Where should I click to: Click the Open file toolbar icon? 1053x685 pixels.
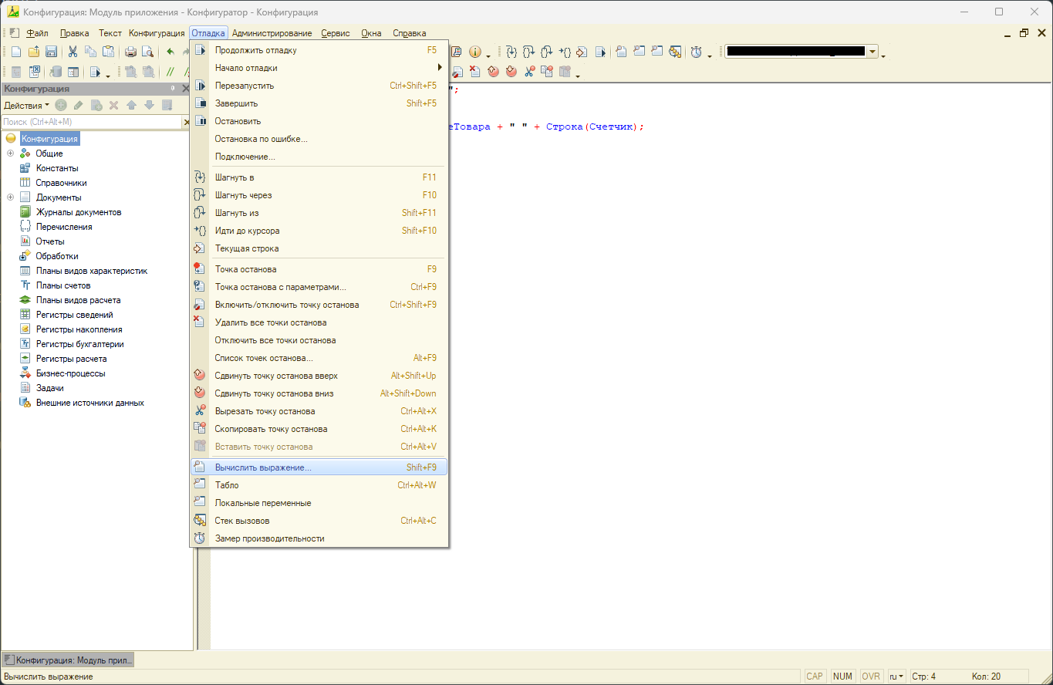pos(34,52)
